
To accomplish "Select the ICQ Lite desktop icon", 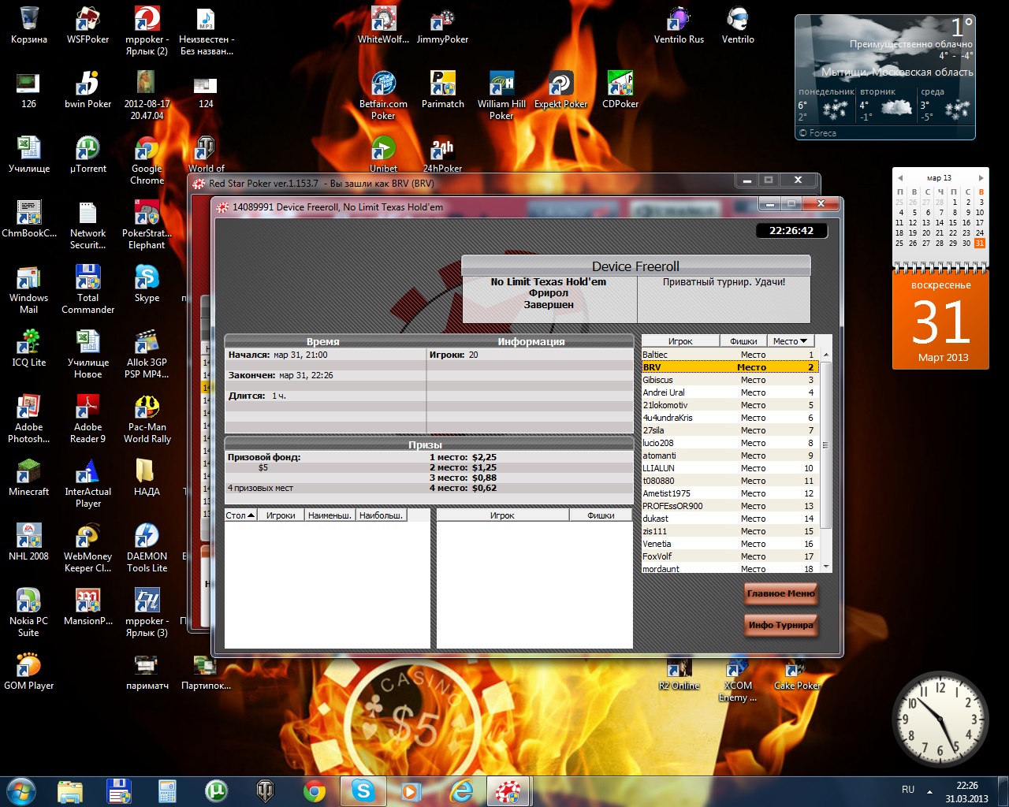I will click(29, 348).
